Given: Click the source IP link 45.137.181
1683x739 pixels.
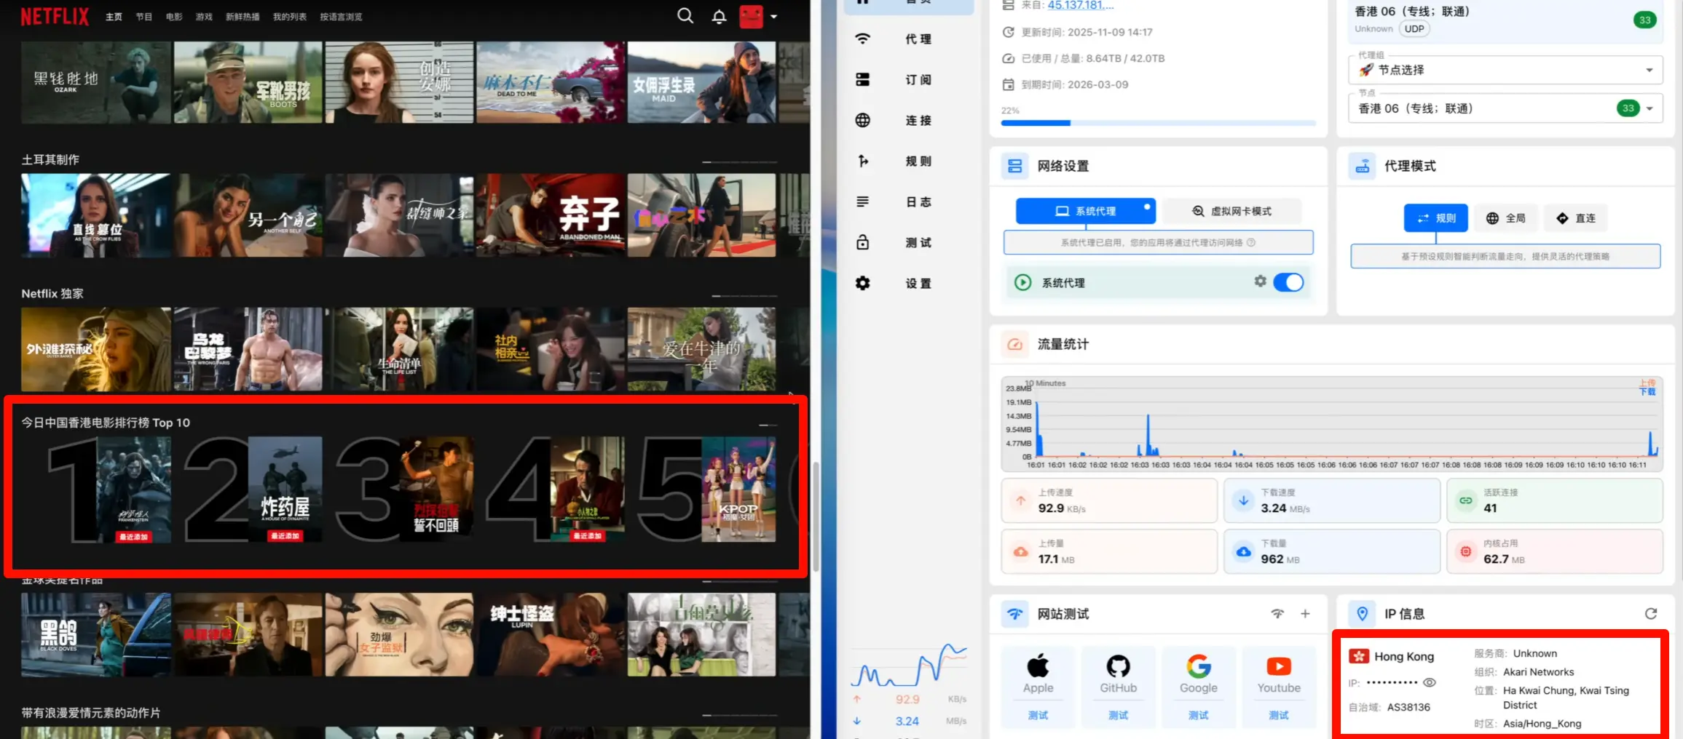Looking at the screenshot, I should click(1080, 5).
